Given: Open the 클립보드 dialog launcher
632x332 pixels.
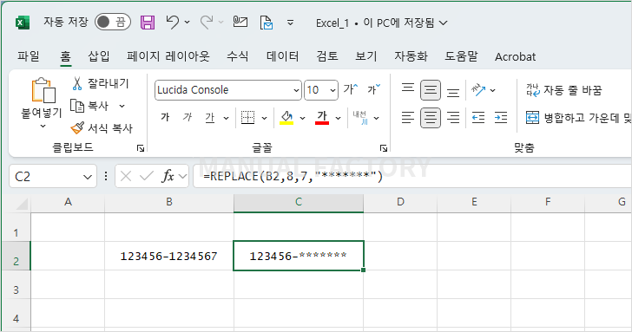Looking at the screenshot, I should (141, 148).
